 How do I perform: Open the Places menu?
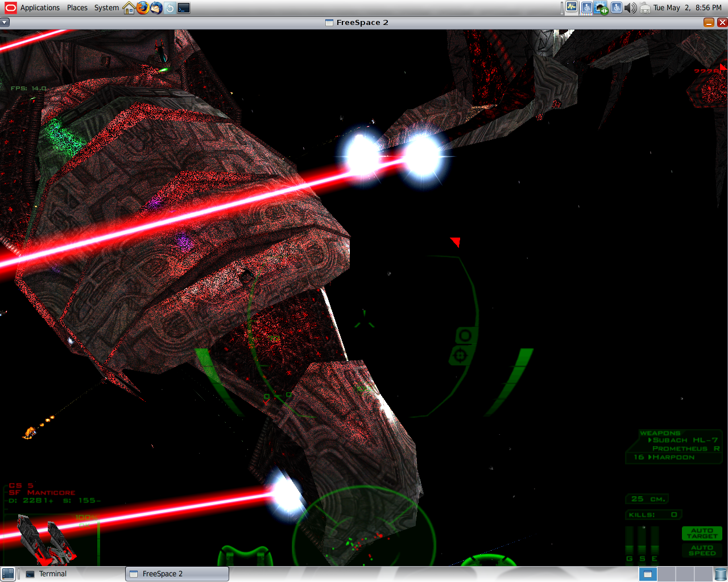77,8
